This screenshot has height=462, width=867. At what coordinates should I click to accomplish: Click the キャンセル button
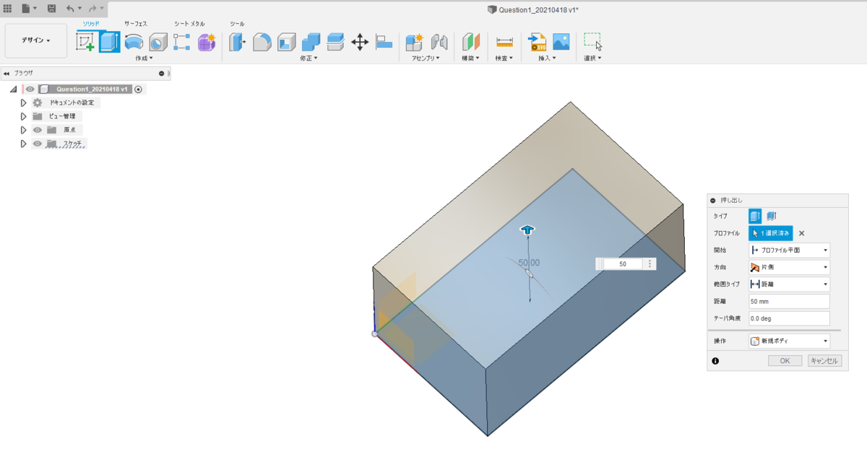click(824, 360)
